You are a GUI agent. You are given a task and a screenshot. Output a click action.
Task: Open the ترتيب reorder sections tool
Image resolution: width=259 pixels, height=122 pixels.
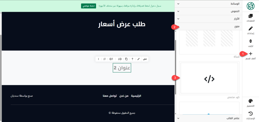[250, 43]
